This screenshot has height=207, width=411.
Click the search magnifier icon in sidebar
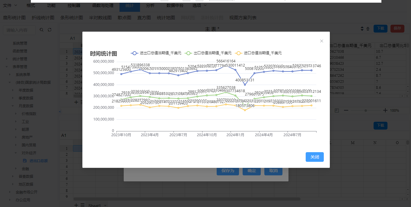(42, 30)
